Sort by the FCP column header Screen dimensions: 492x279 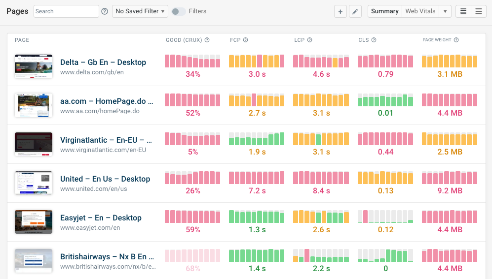tap(235, 40)
